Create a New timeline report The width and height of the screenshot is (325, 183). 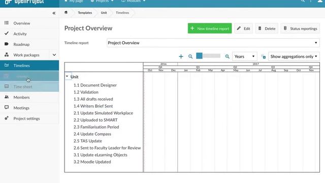coord(210,28)
